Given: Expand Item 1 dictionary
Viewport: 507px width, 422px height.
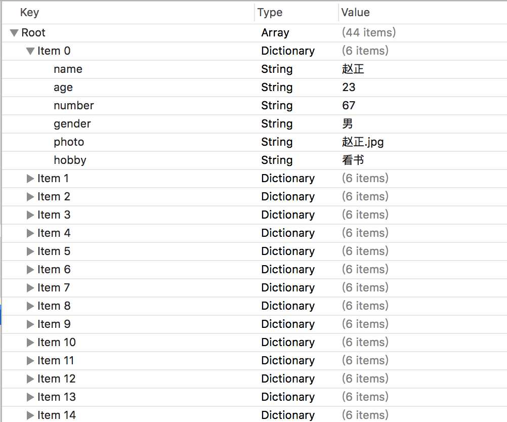Looking at the screenshot, I should (30, 179).
